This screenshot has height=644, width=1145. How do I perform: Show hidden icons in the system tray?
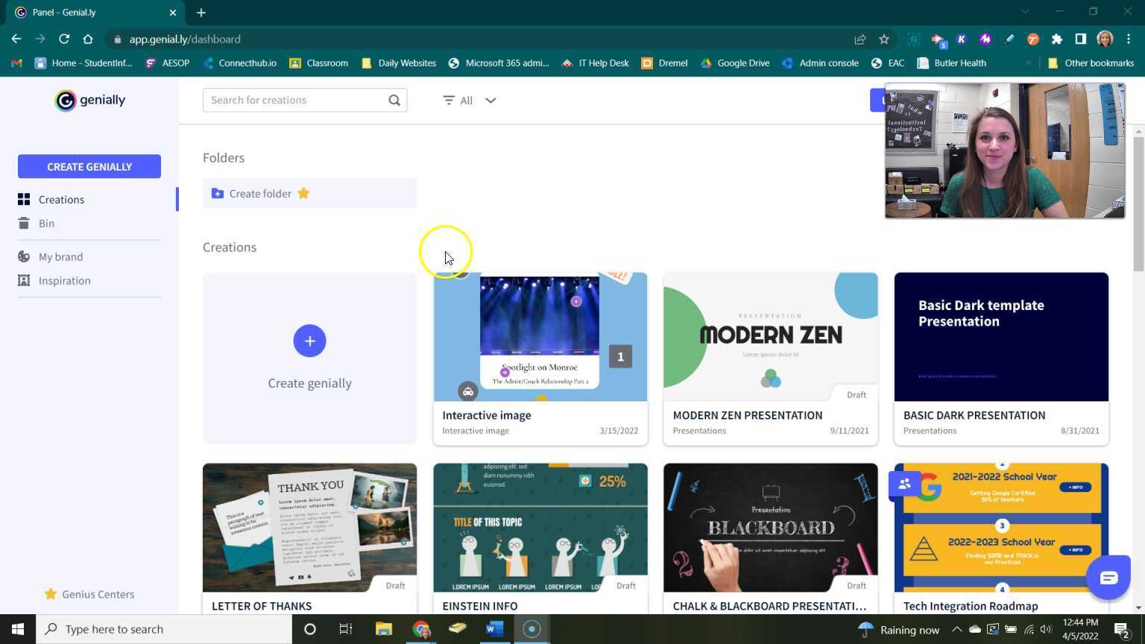pos(956,628)
